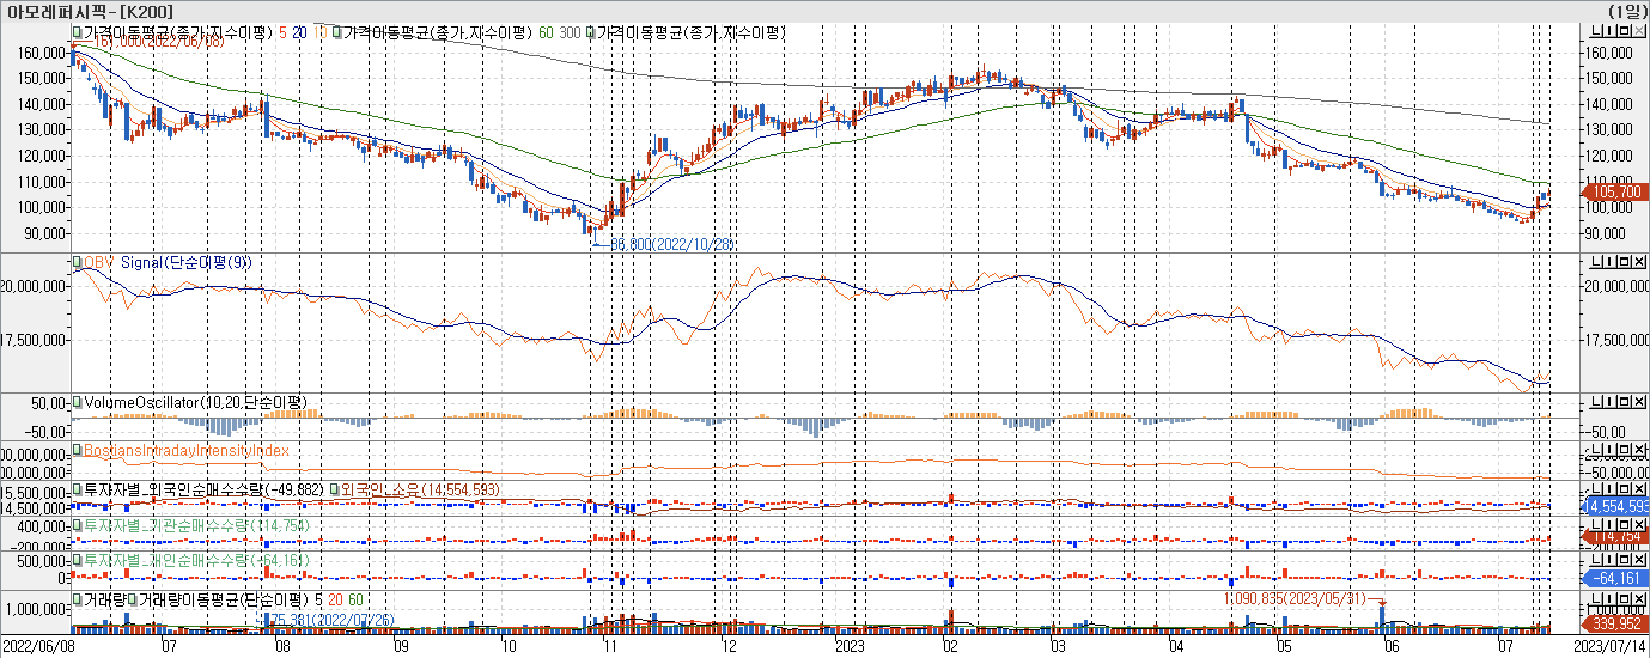Image resolution: width=1650 pixels, height=658 pixels.
Task: Close the BostiansIntradayIntensityIndex panel
Action: (1639, 450)
